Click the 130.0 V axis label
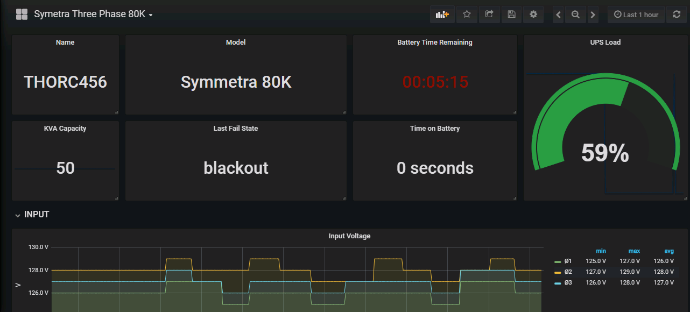Screen dimensions: 690x312 point(38,247)
